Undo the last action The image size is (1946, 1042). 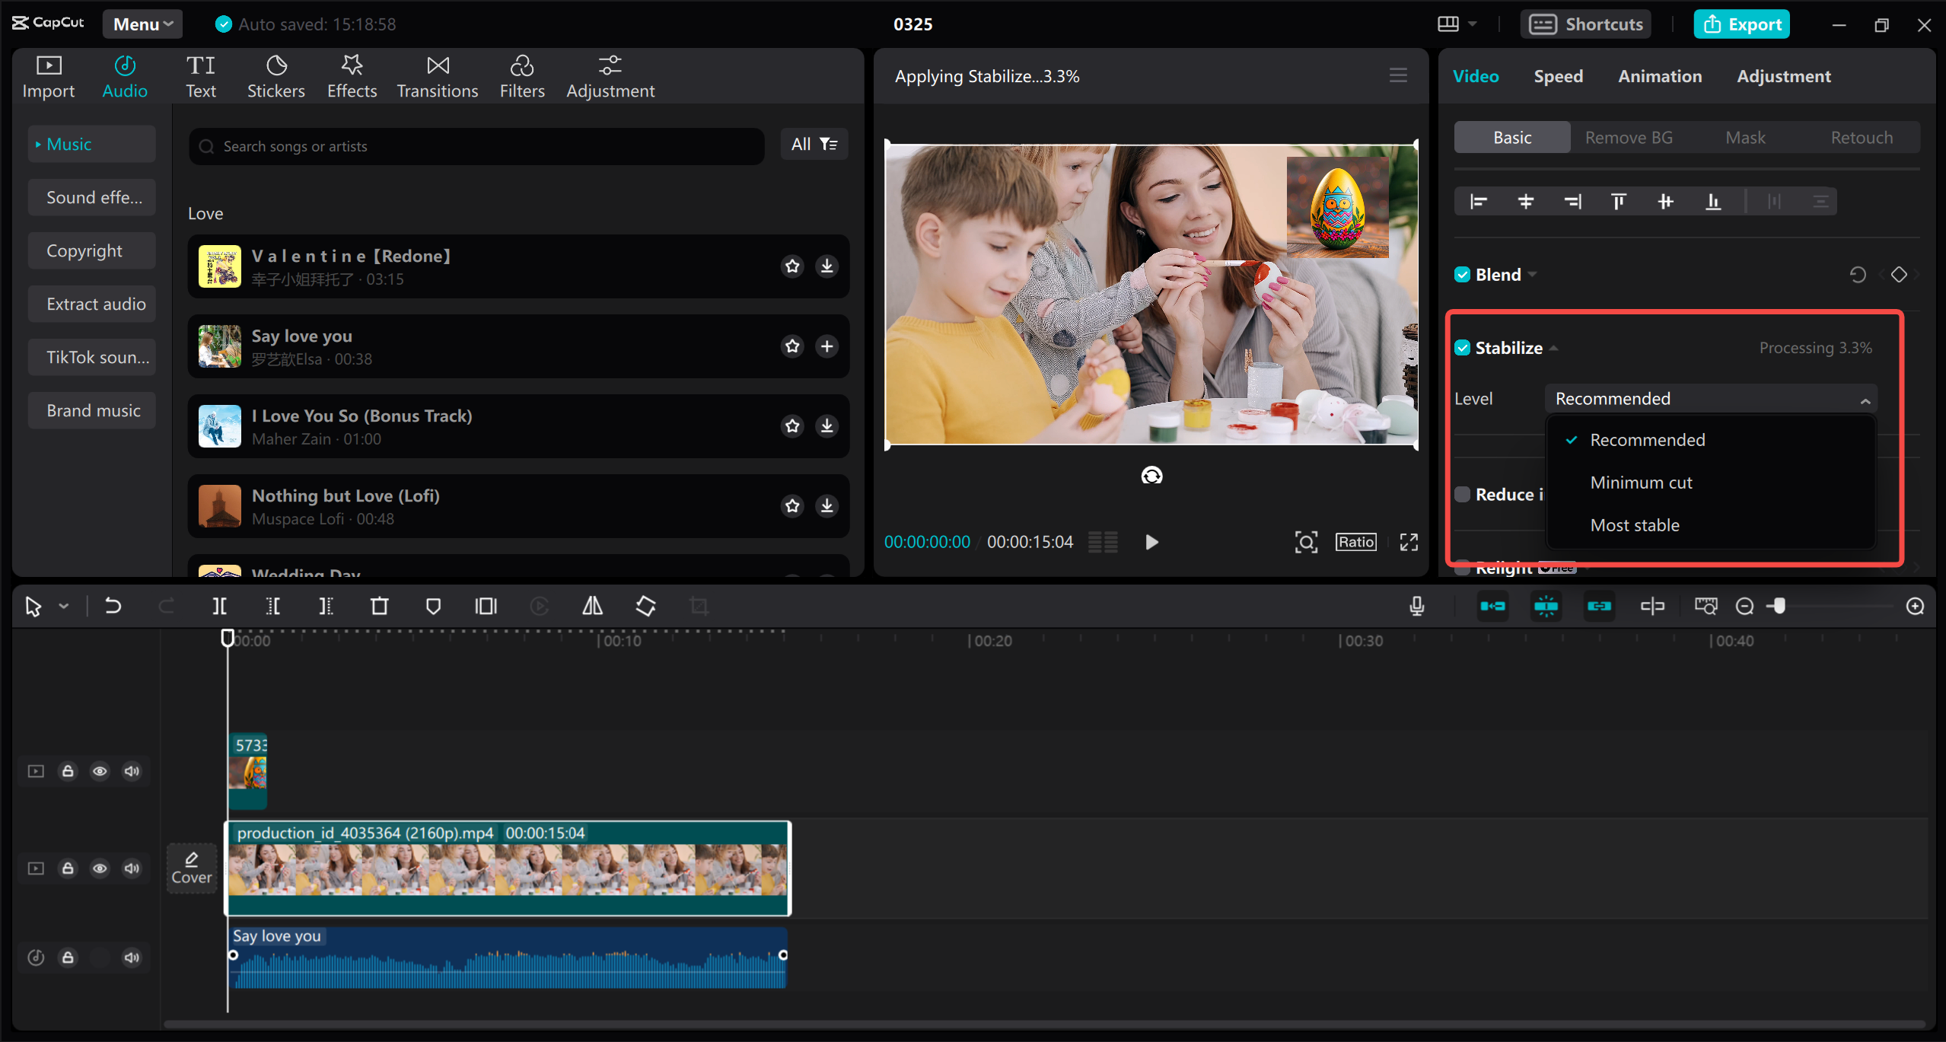coord(113,606)
